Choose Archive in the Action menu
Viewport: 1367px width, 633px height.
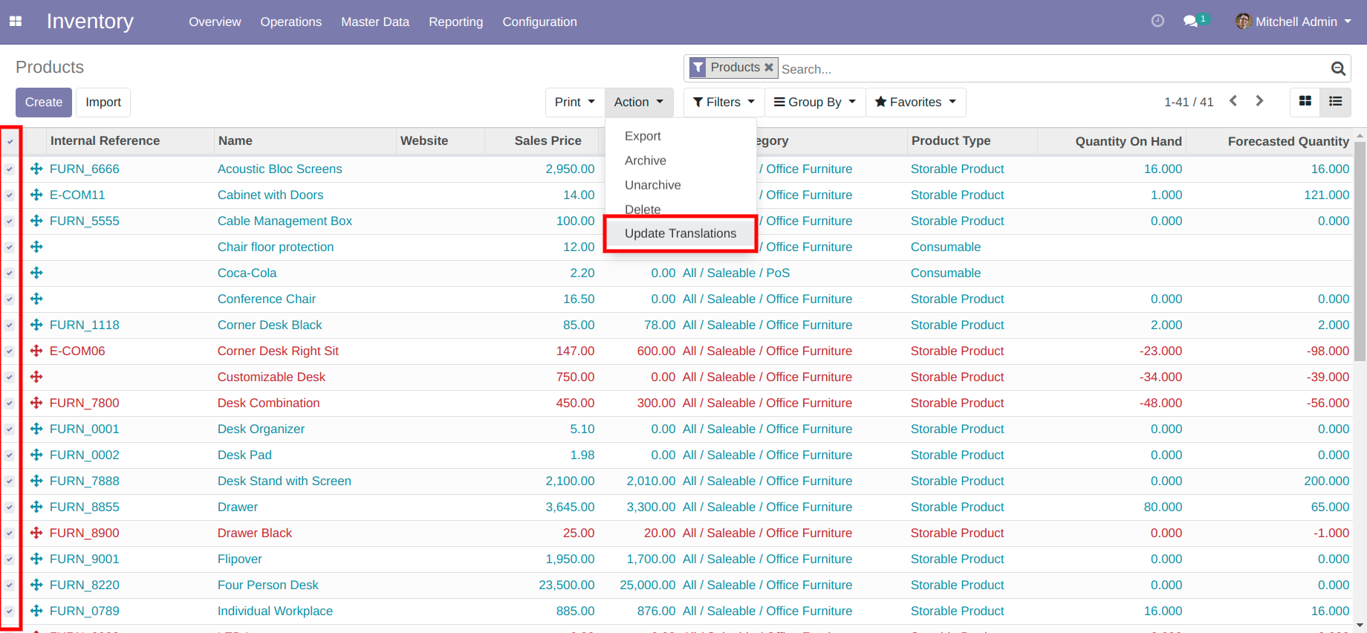[645, 160]
